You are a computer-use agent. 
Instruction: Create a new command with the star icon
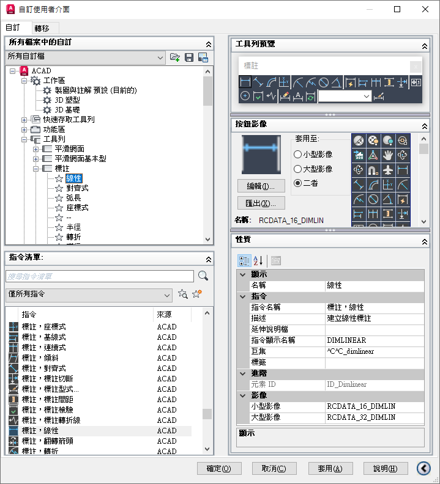(x=197, y=294)
